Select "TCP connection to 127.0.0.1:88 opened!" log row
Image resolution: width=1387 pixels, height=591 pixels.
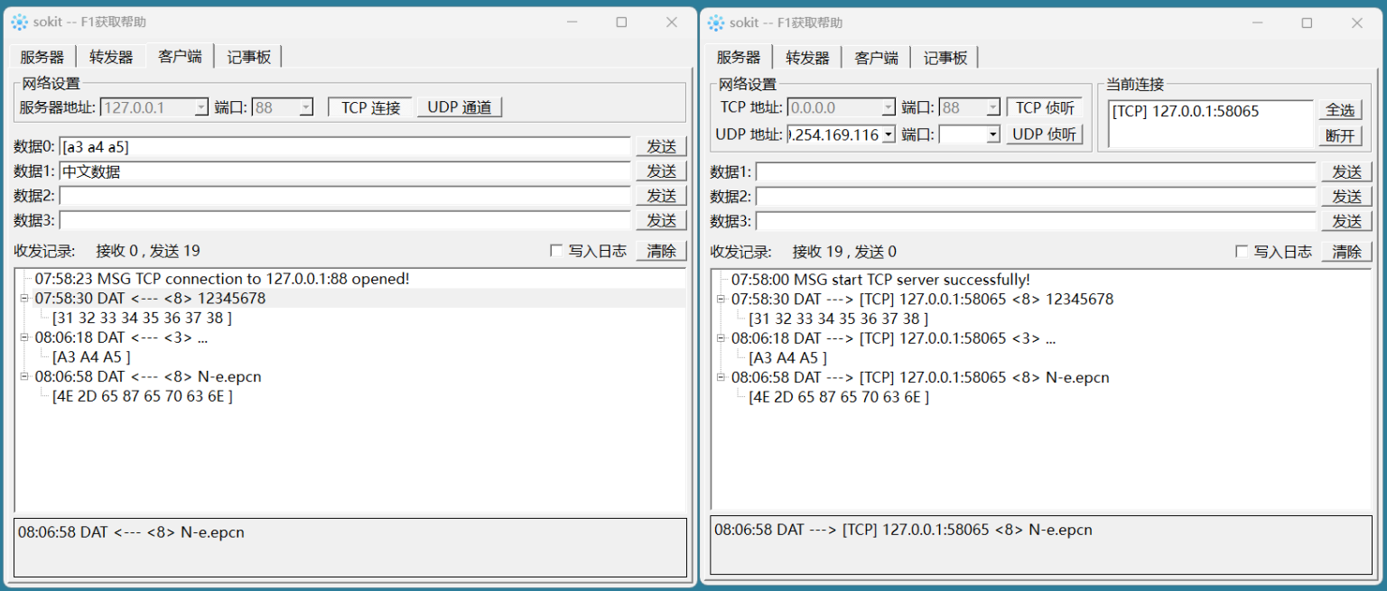click(x=222, y=279)
